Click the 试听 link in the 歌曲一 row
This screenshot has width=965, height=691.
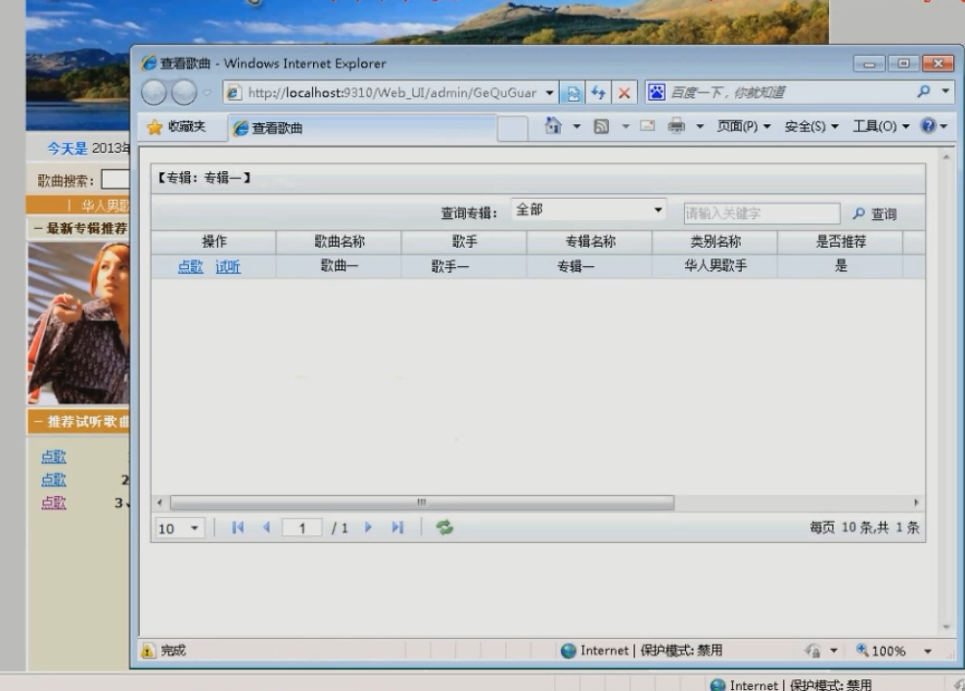[228, 266]
